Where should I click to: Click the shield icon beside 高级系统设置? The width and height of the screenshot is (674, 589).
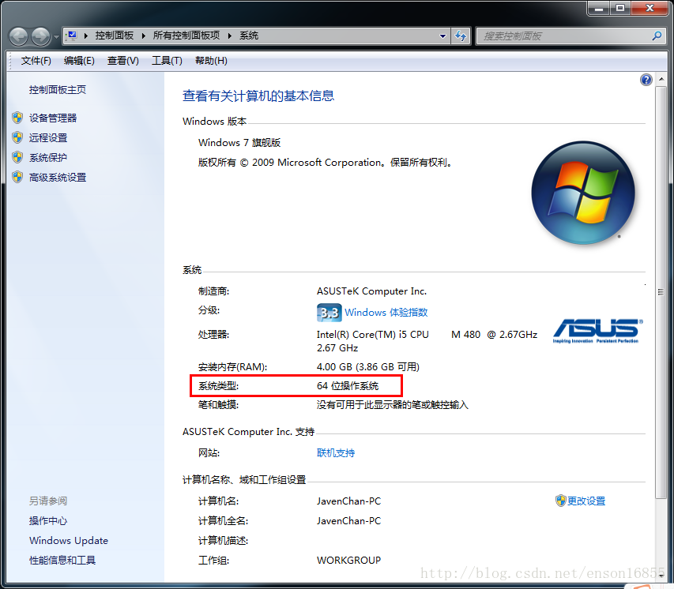pos(17,177)
